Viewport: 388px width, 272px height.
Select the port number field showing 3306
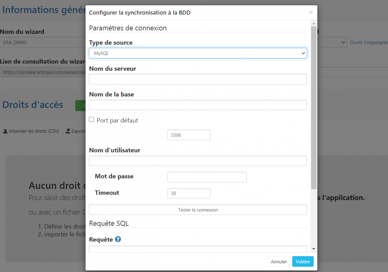188,135
